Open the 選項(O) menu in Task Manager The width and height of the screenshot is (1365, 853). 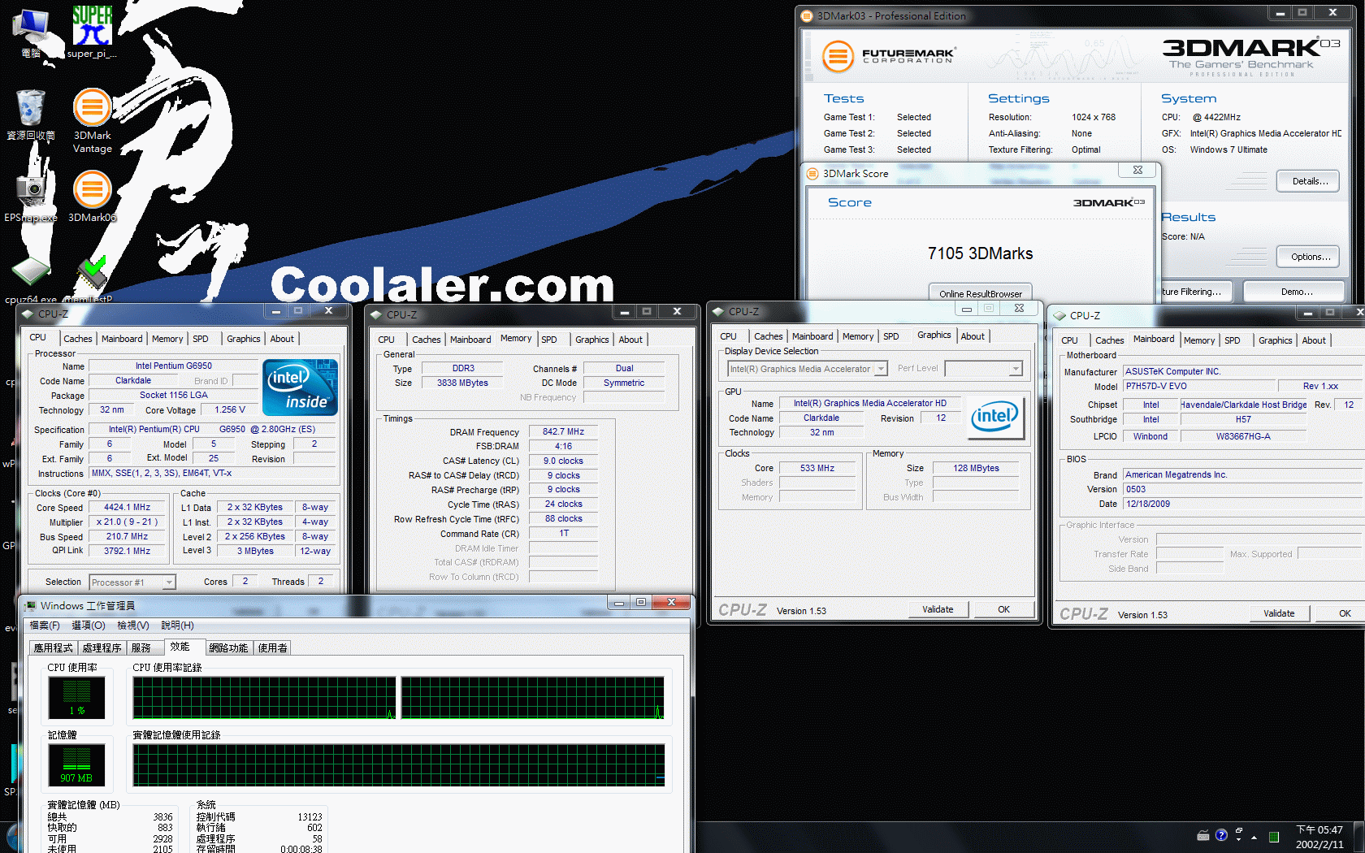[89, 626]
